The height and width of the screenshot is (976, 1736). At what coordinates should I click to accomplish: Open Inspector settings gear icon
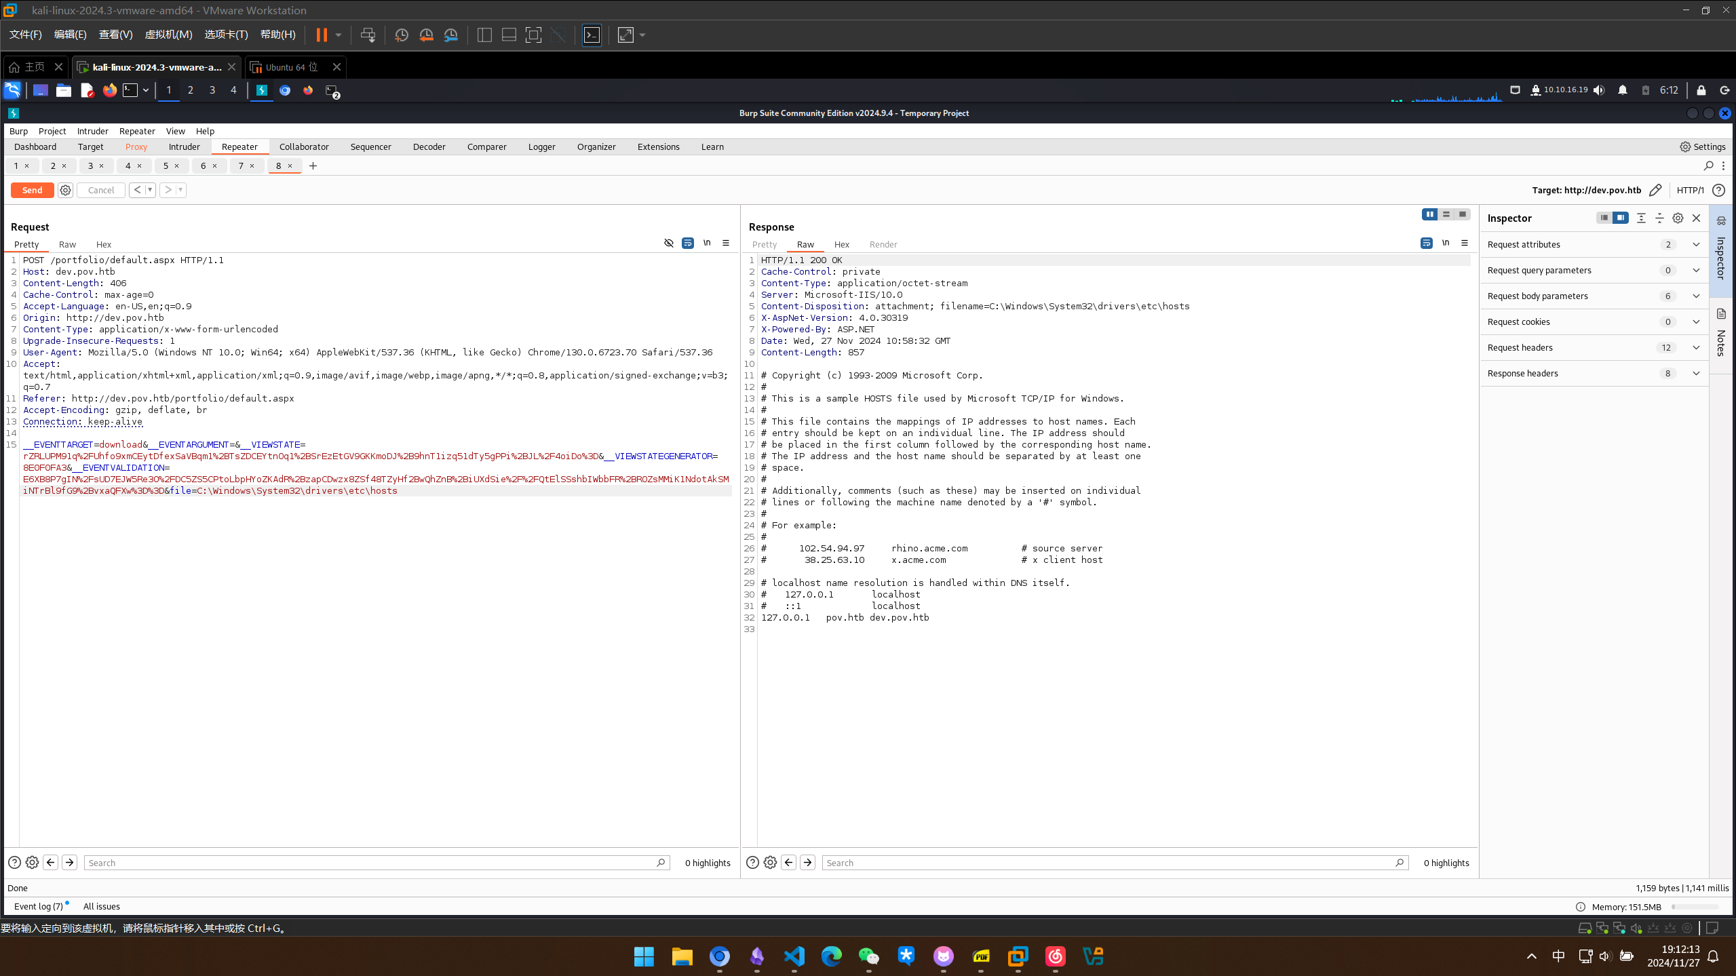[1678, 218]
